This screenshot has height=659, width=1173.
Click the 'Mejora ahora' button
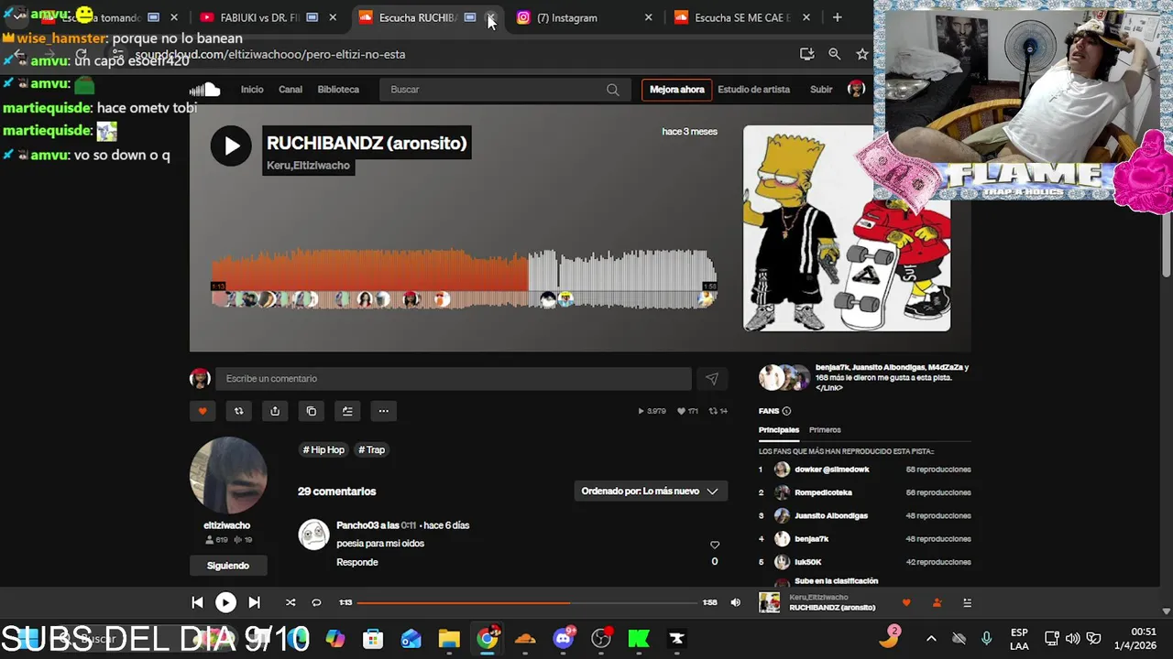[677, 90]
